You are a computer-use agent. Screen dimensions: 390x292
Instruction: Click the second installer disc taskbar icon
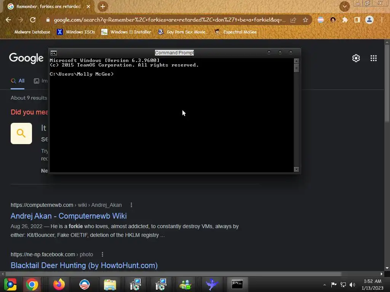(x=161, y=284)
